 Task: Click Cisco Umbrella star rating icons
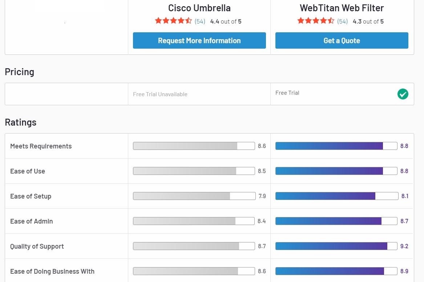[x=173, y=21]
